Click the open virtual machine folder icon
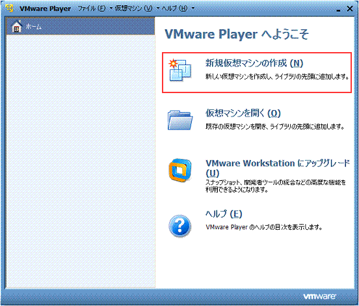 click(180, 120)
